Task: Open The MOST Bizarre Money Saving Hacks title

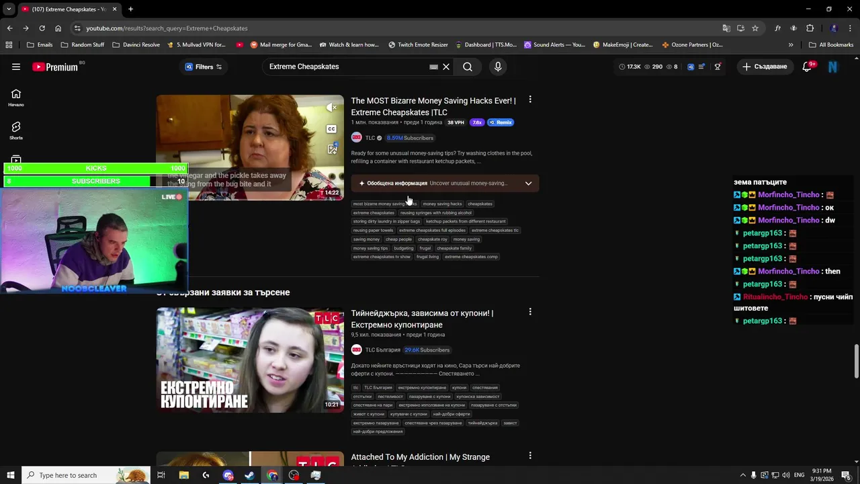Action: pyautogui.click(x=433, y=106)
